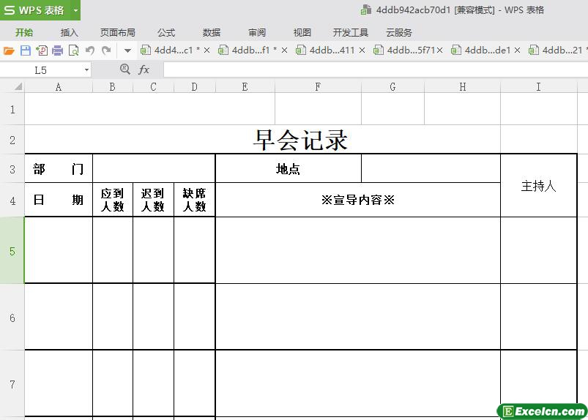Select row 2 header
Image resolution: width=588 pixels, height=420 pixels.
click(x=12, y=139)
